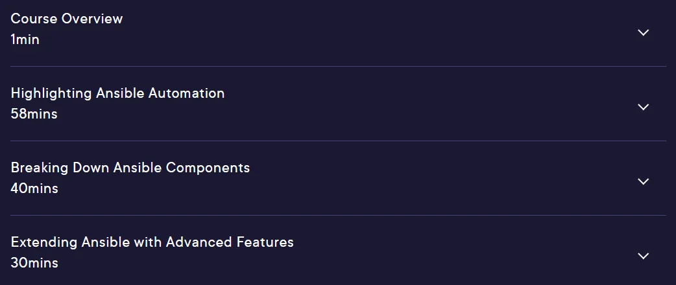Toggle the chevron for Extending Ansible module
This screenshot has height=285, width=676.
(643, 256)
